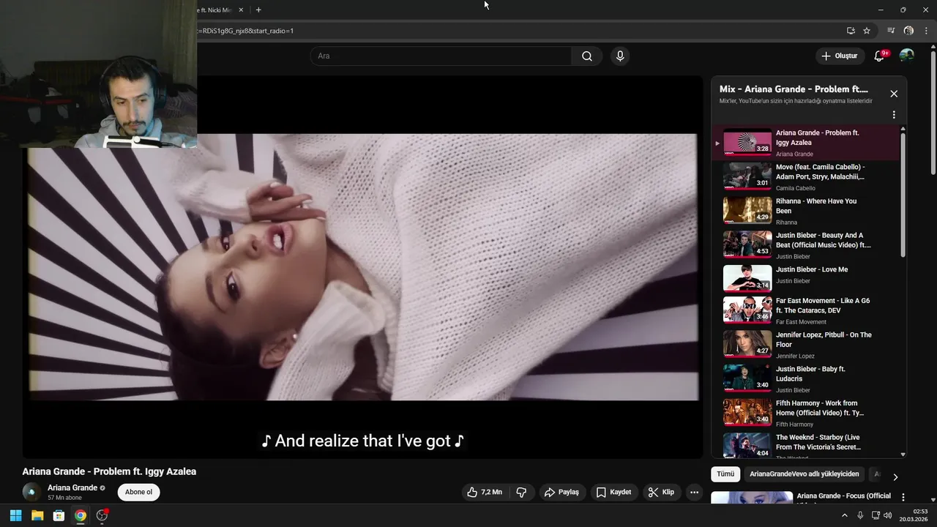Open options for Ariana Grande Focus video
The width and height of the screenshot is (937, 527).
(x=903, y=497)
